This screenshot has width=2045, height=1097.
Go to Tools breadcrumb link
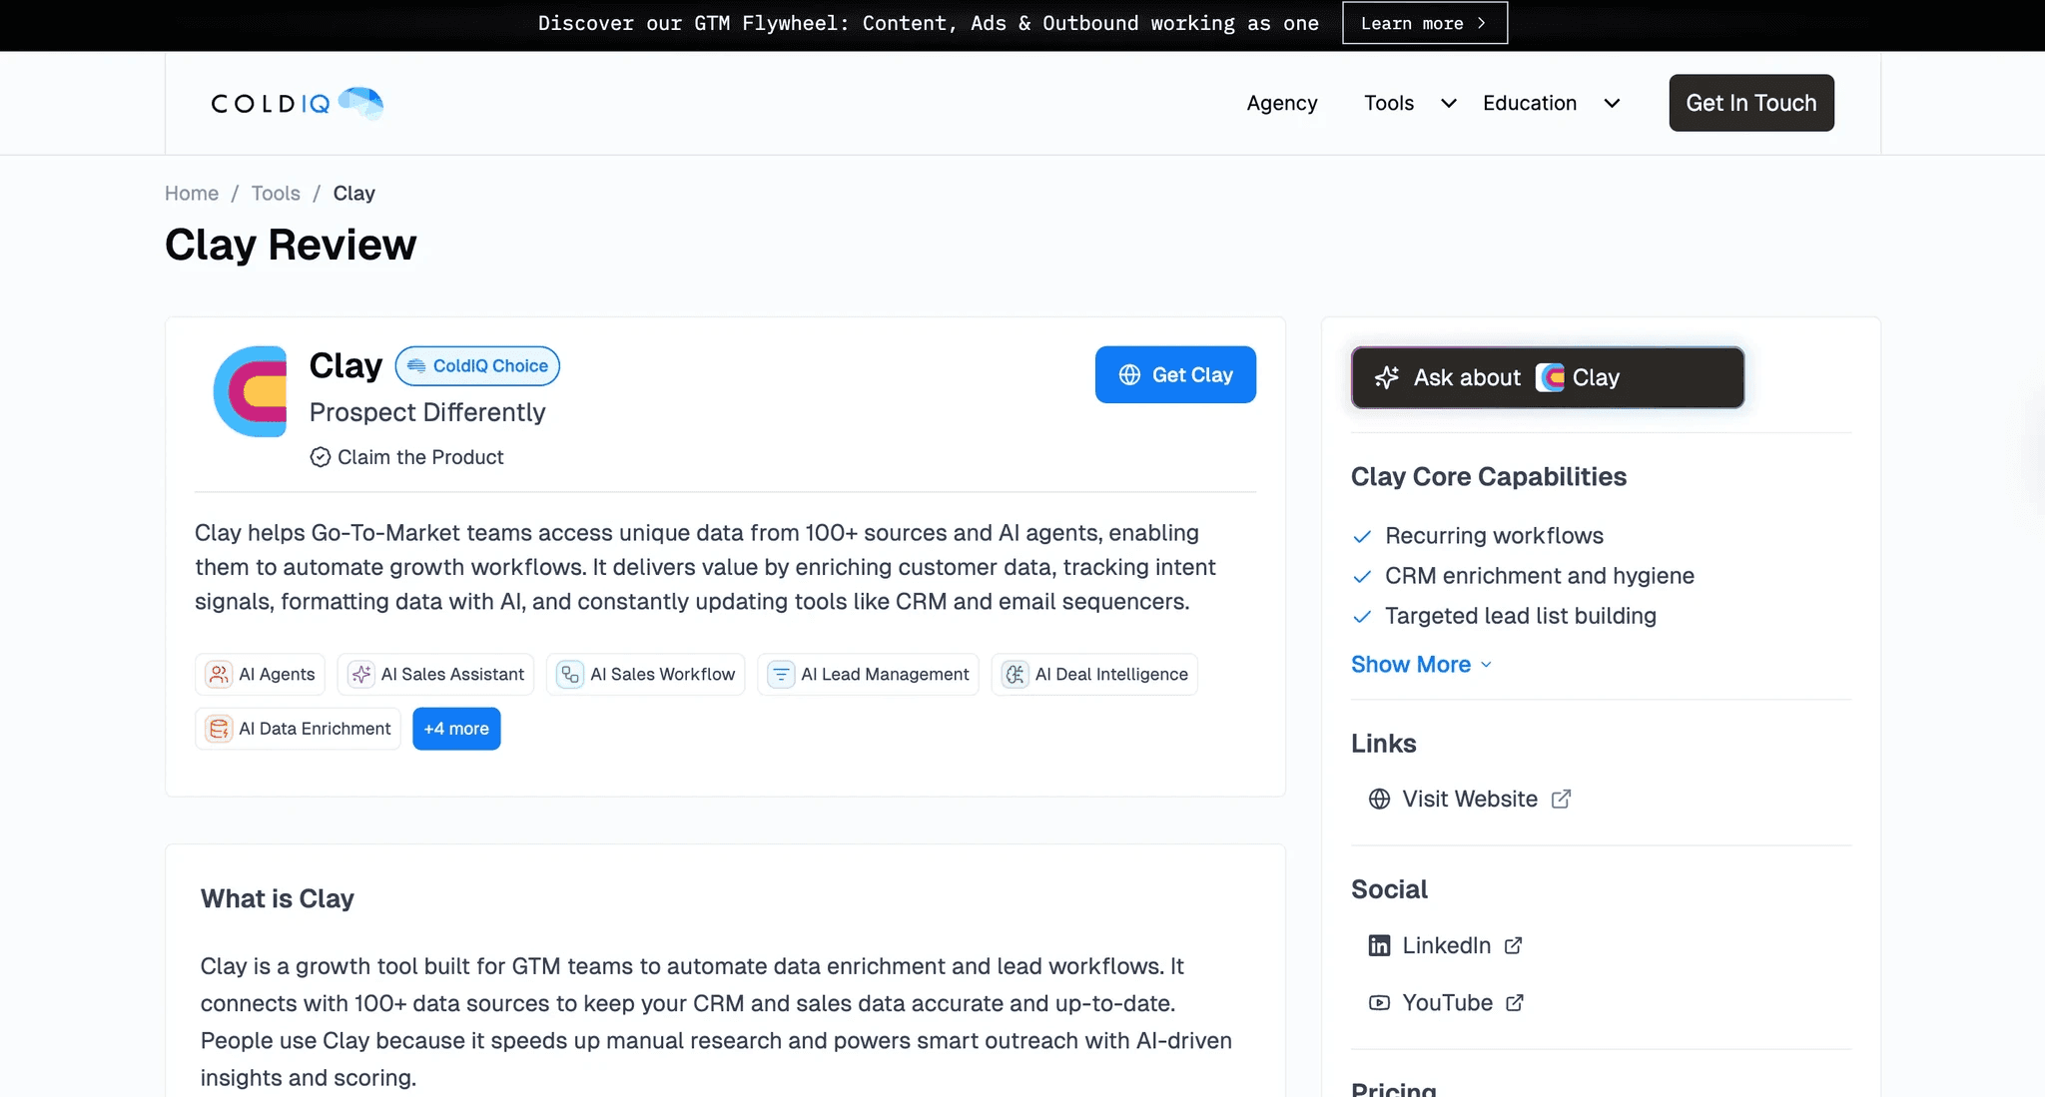(x=276, y=194)
